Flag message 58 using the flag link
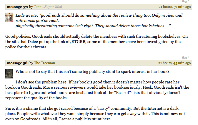The height and width of the screenshot is (125, 198). click(184, 58)
